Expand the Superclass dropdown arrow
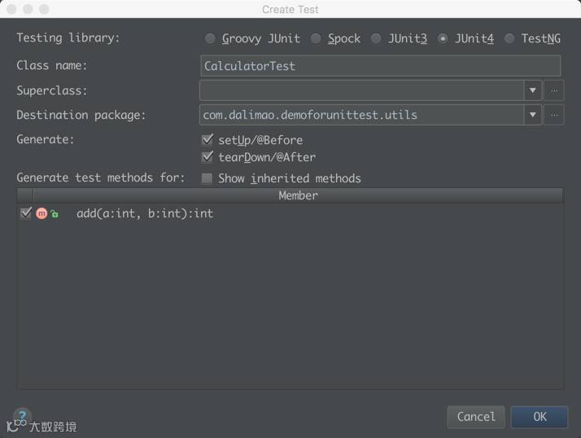The image size is (581, 438). point(533,90)
